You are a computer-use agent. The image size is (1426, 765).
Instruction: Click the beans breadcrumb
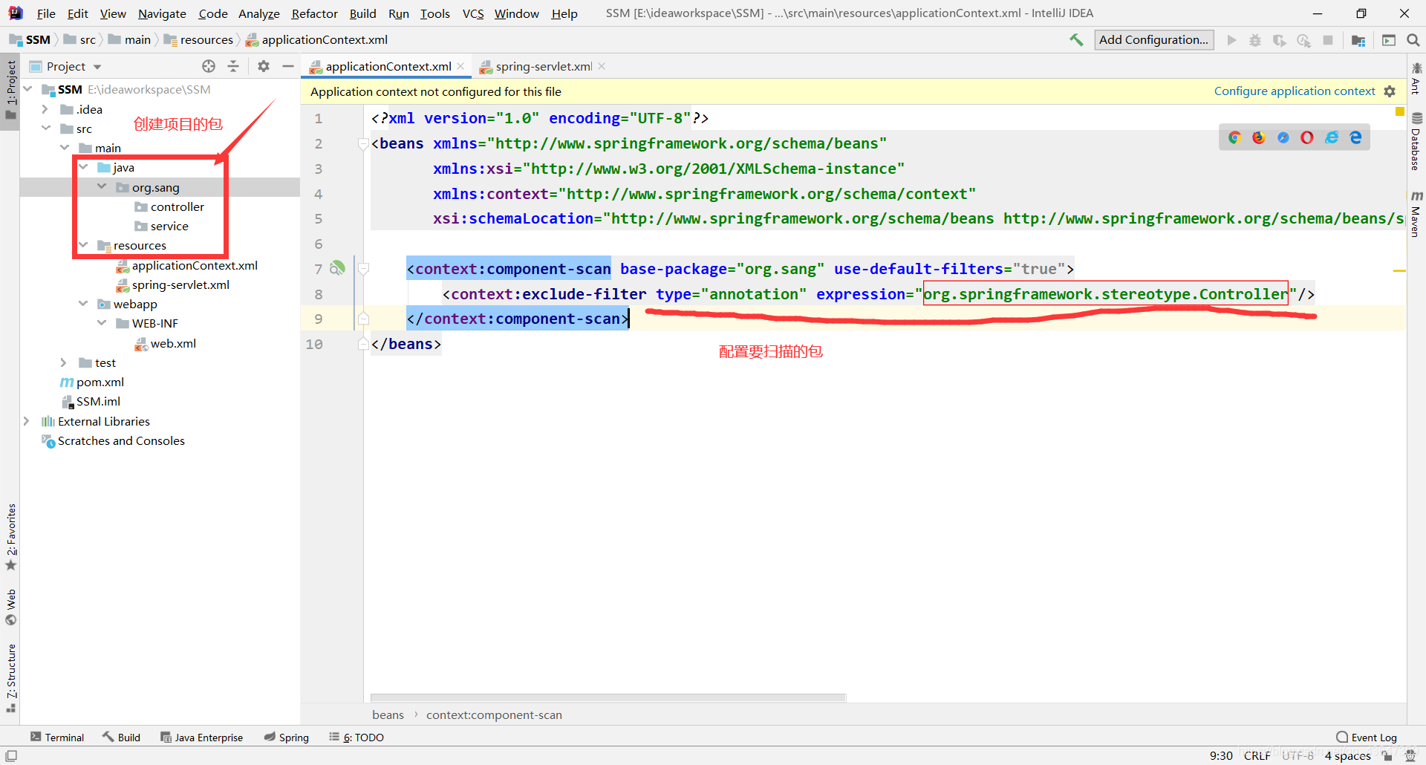[388, 714]
